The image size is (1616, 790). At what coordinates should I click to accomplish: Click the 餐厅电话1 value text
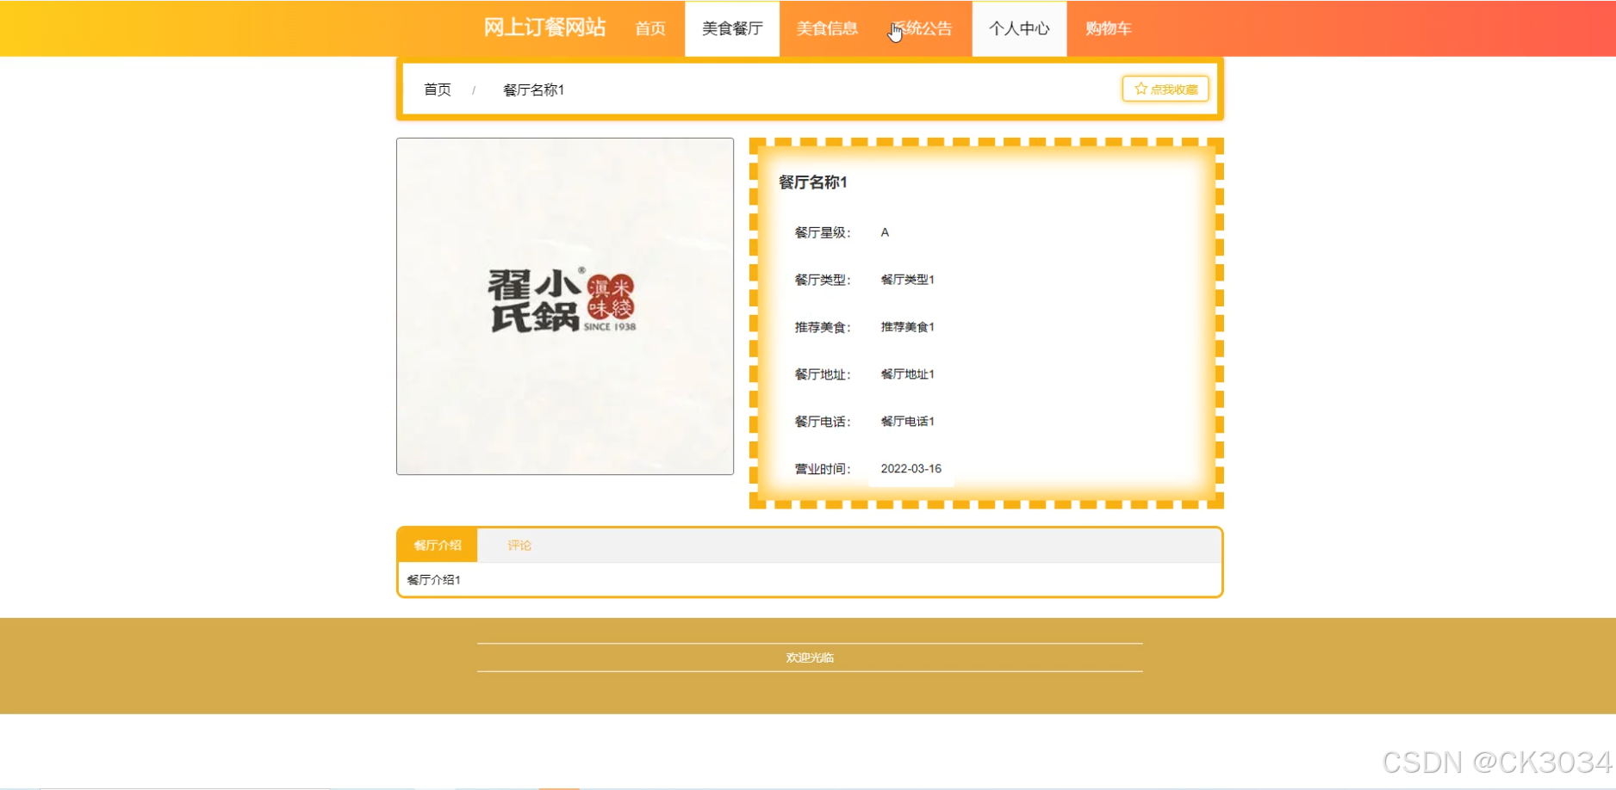point(907,422)
